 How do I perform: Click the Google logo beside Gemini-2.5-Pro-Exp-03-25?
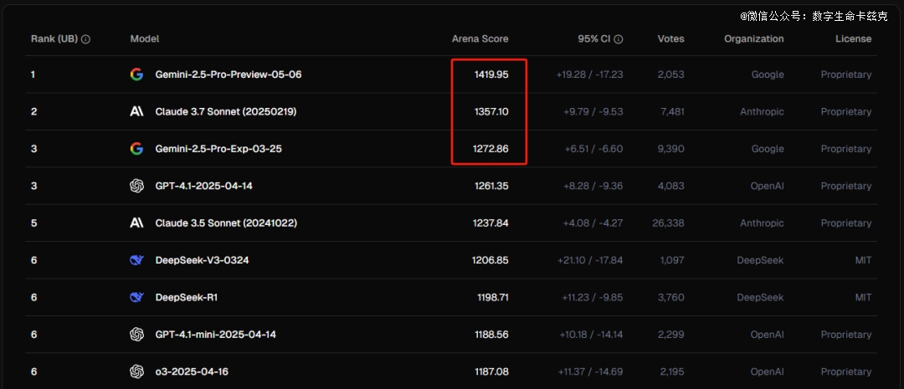pos(136,149)
